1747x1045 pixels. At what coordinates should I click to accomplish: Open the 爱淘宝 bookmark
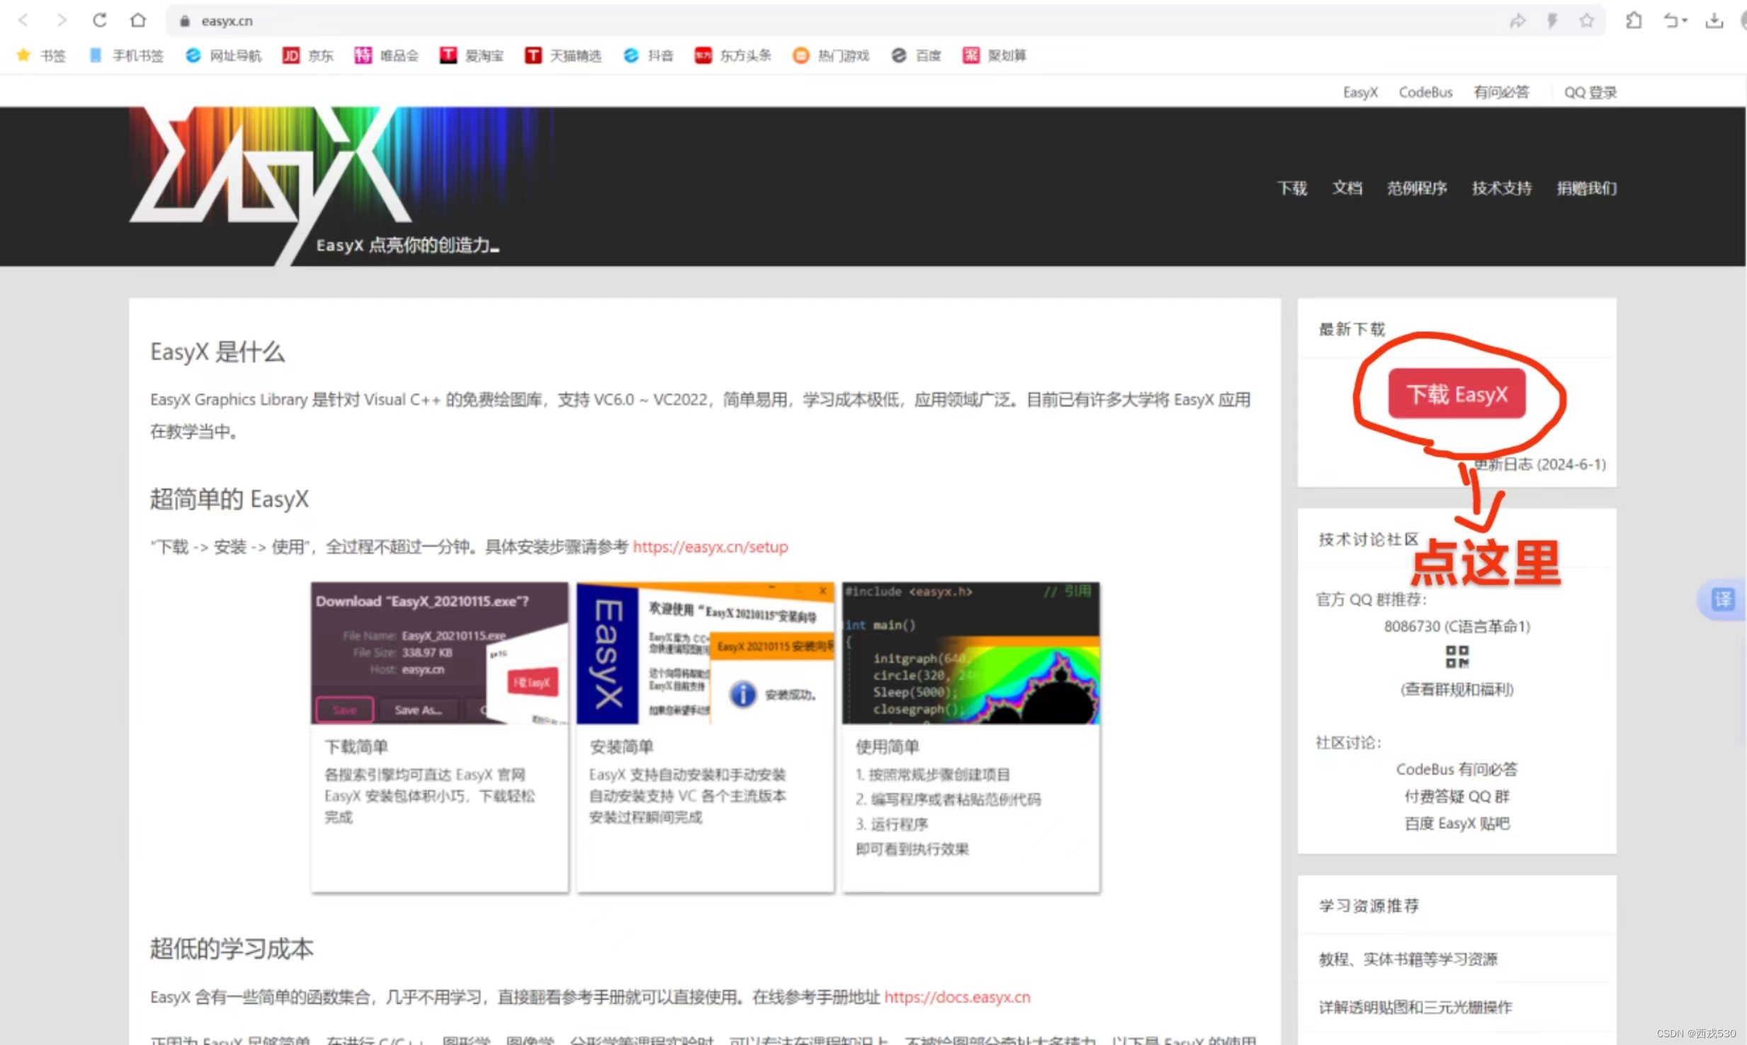click(471, 55)
